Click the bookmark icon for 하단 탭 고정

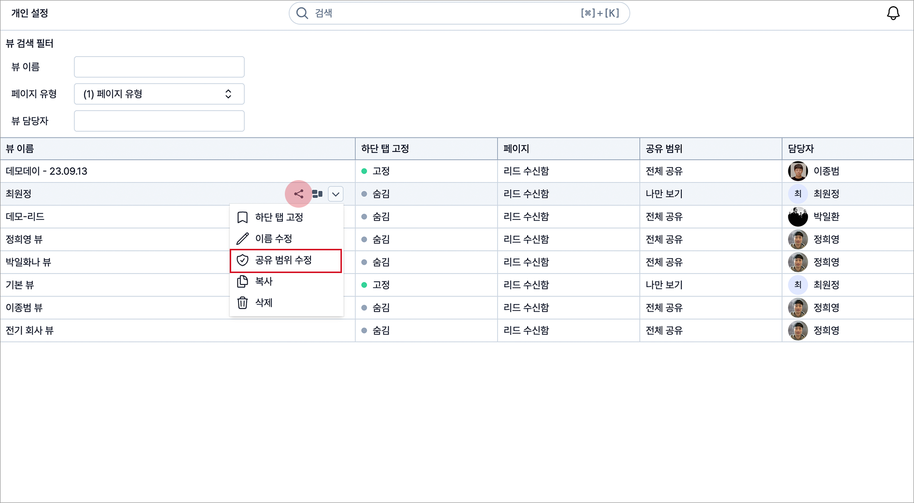click(x=243, y=217)
